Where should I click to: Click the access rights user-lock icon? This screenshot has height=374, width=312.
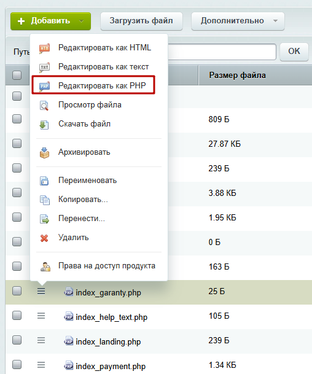coord(45,267)
